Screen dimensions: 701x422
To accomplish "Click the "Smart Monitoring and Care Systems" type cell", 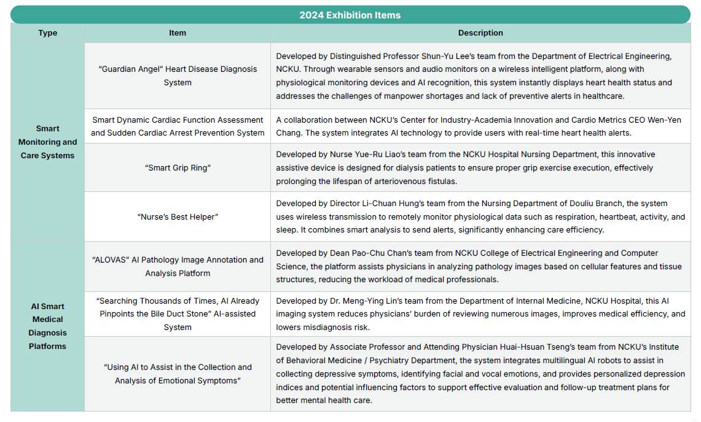I will point(48,142).
